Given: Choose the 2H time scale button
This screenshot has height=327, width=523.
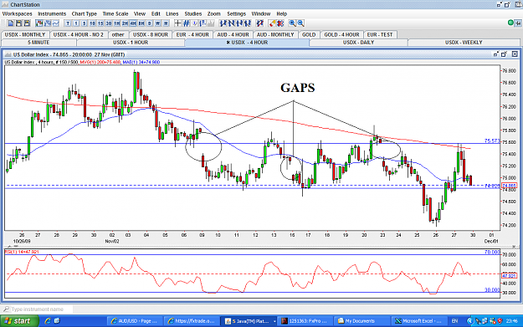Looking at the screenshot, I should point(125,23).
